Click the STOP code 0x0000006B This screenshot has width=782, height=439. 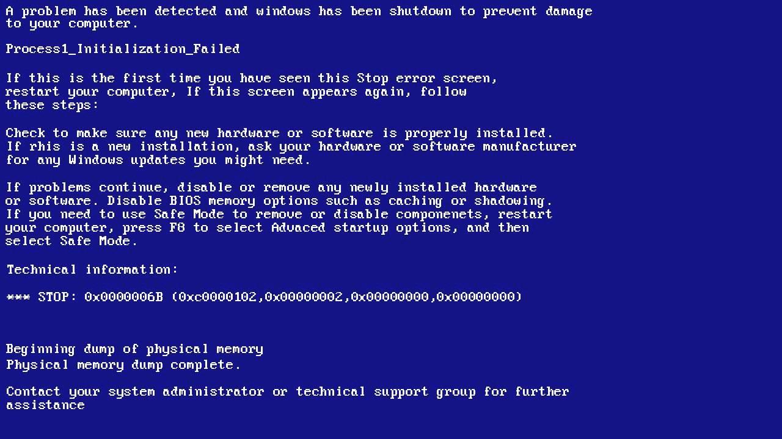coord(124,297)
